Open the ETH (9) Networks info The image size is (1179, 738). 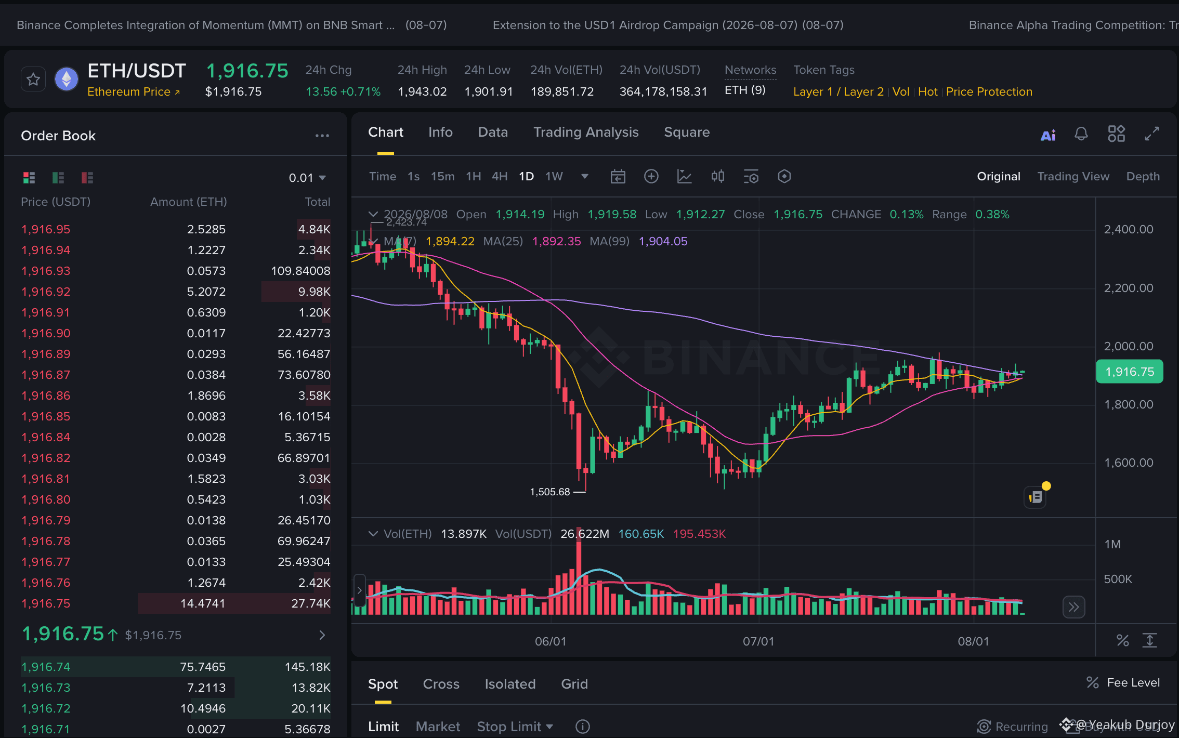point(745,90)
